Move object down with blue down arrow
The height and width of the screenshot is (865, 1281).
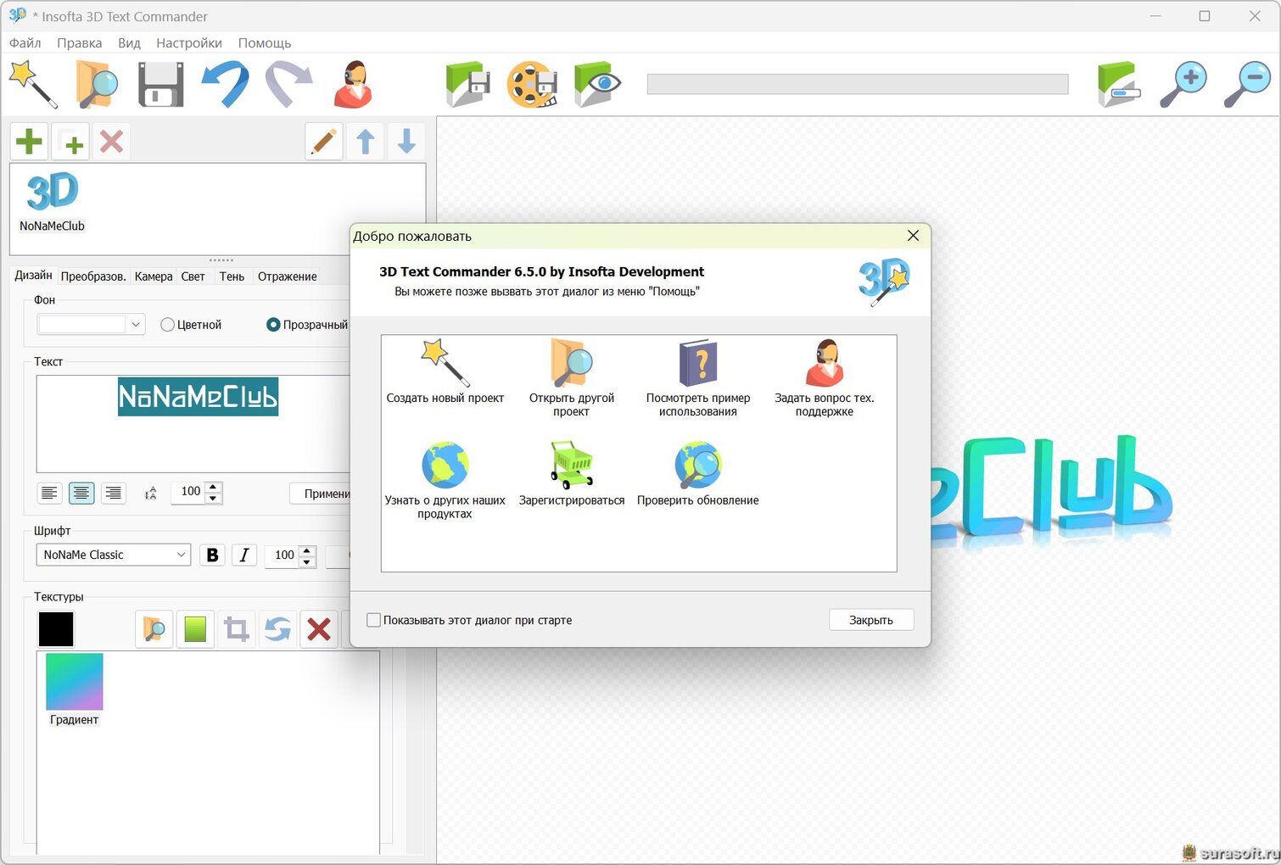click(x=406, y=141)
